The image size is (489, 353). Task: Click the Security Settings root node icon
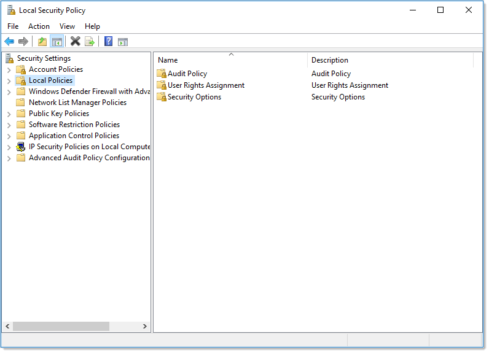[10, 58]
